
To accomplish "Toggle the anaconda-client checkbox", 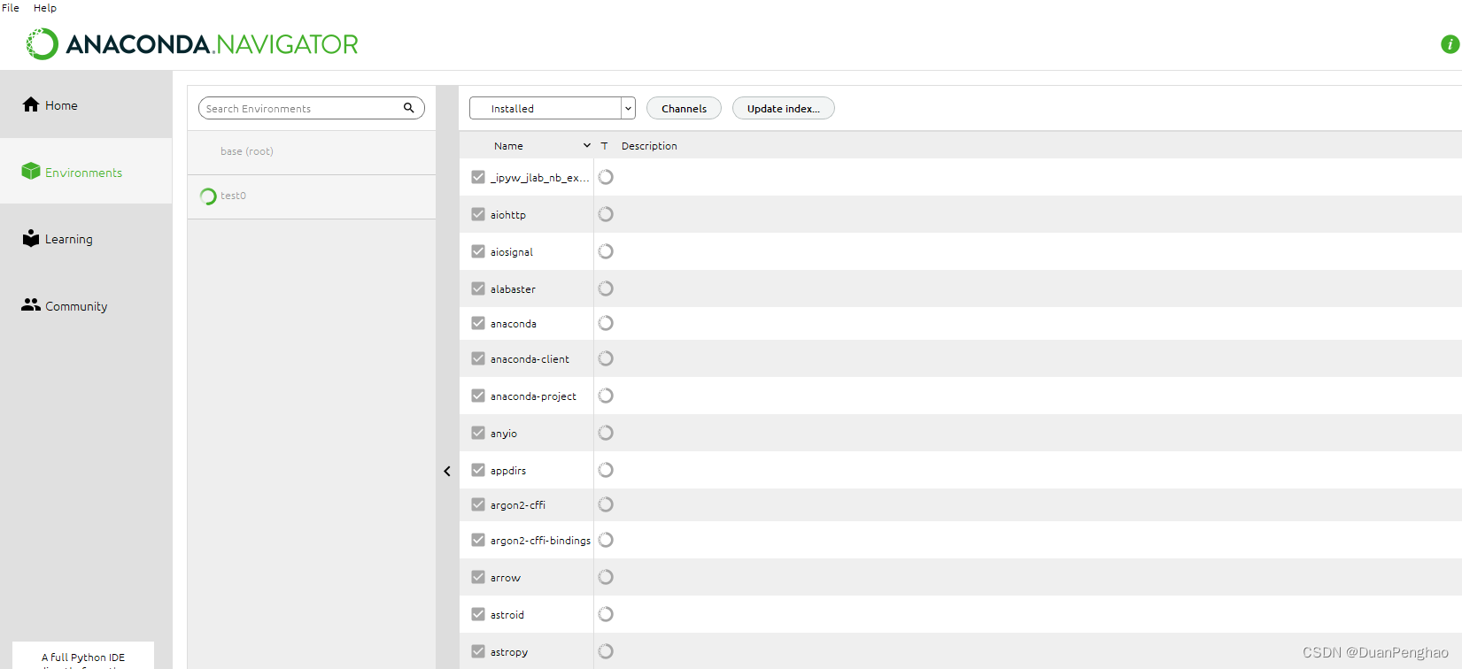I will point(478,358).
